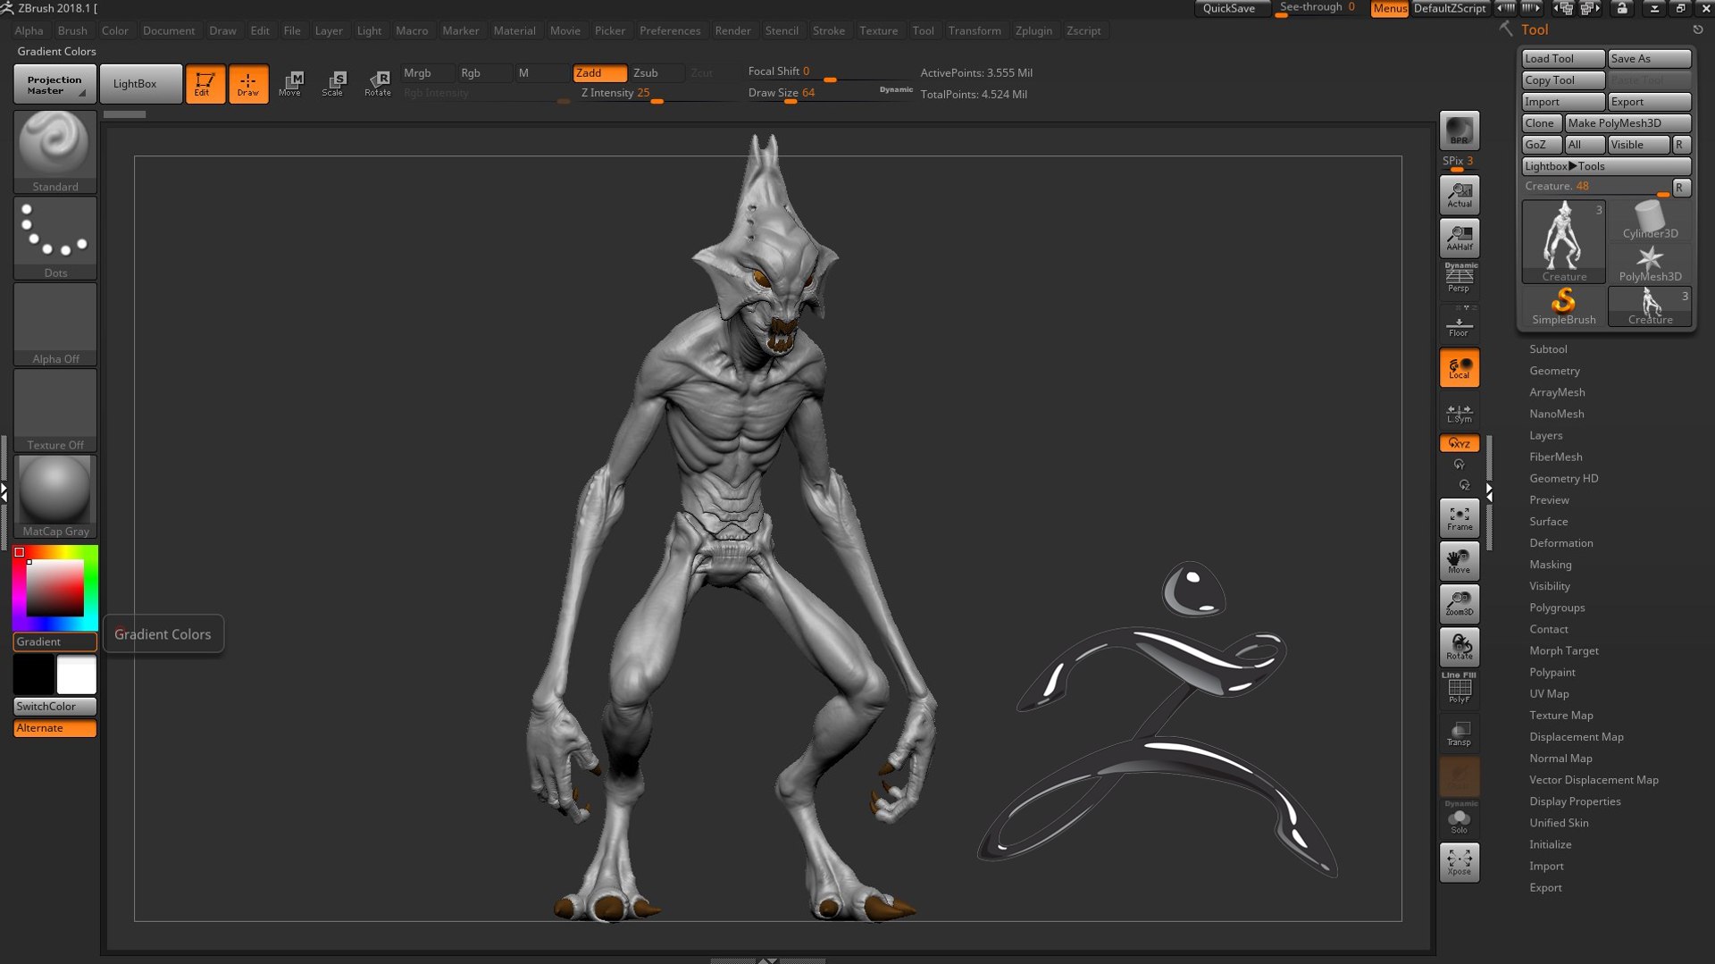Click the Load Tool button
The width and height of the screenshot is (1715, 964).
(1563, 59)
